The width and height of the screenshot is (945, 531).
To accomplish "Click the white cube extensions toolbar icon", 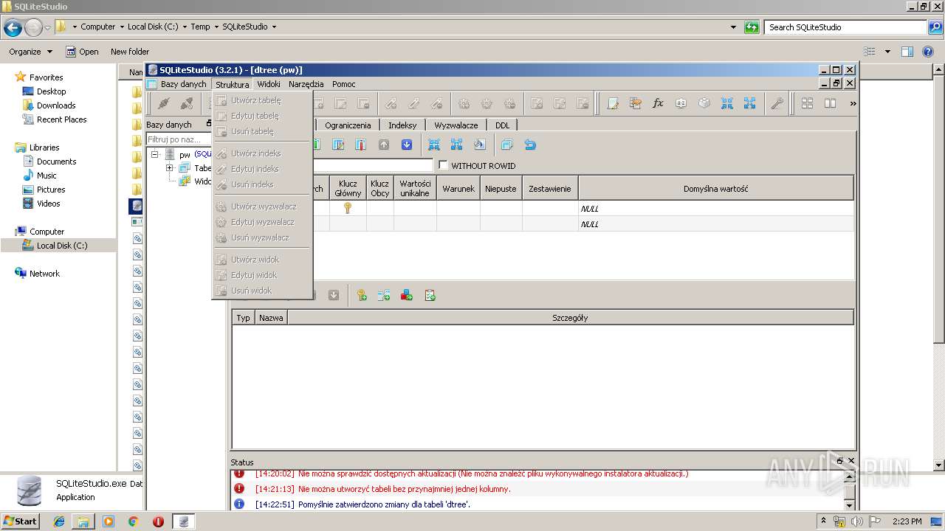I will click(704, 104).
